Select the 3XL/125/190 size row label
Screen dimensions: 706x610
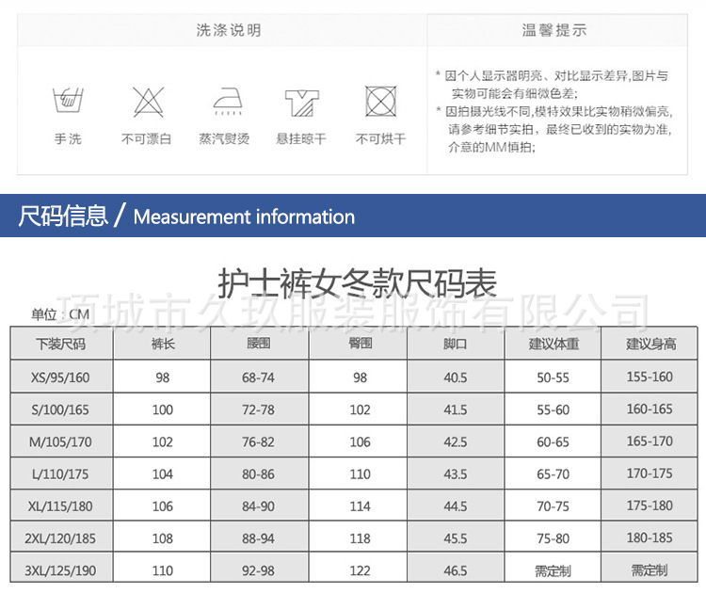[x=60, y=570]
